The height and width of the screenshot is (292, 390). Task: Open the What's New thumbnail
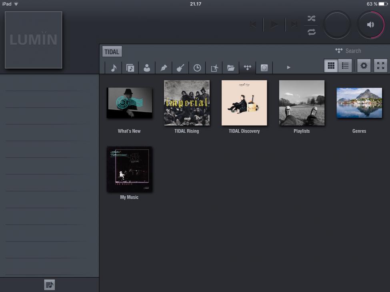(129, 103)
